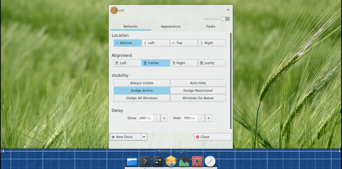
Task: Click the analog clock in the dock
Action: point(210,161)
